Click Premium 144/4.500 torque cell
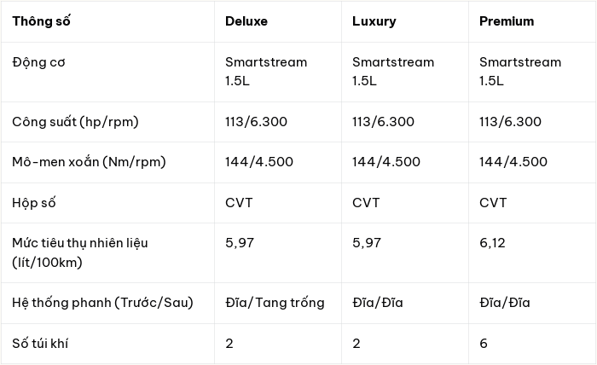 (513, 162)
